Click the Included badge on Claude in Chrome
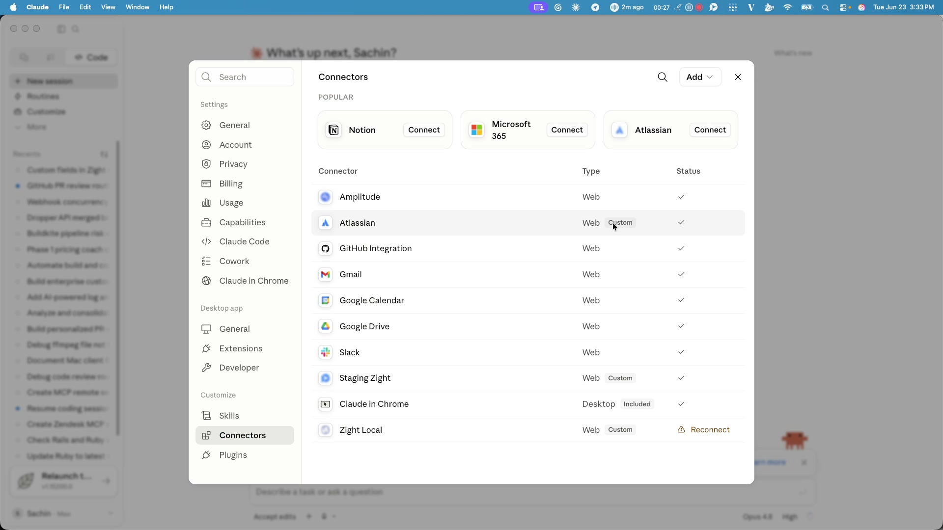Image resolution: width=943 pixels, height=530 pixels. [637, 404]
